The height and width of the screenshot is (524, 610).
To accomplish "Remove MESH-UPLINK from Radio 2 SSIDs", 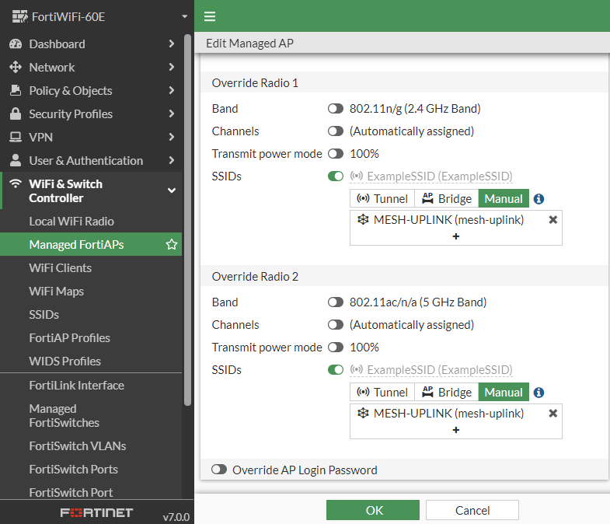I will [x=552, y=414].
